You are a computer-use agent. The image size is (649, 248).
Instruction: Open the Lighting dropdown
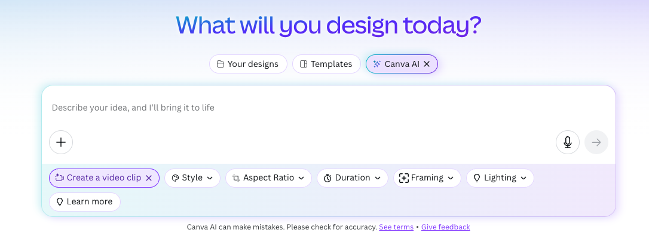pos(500,178)
